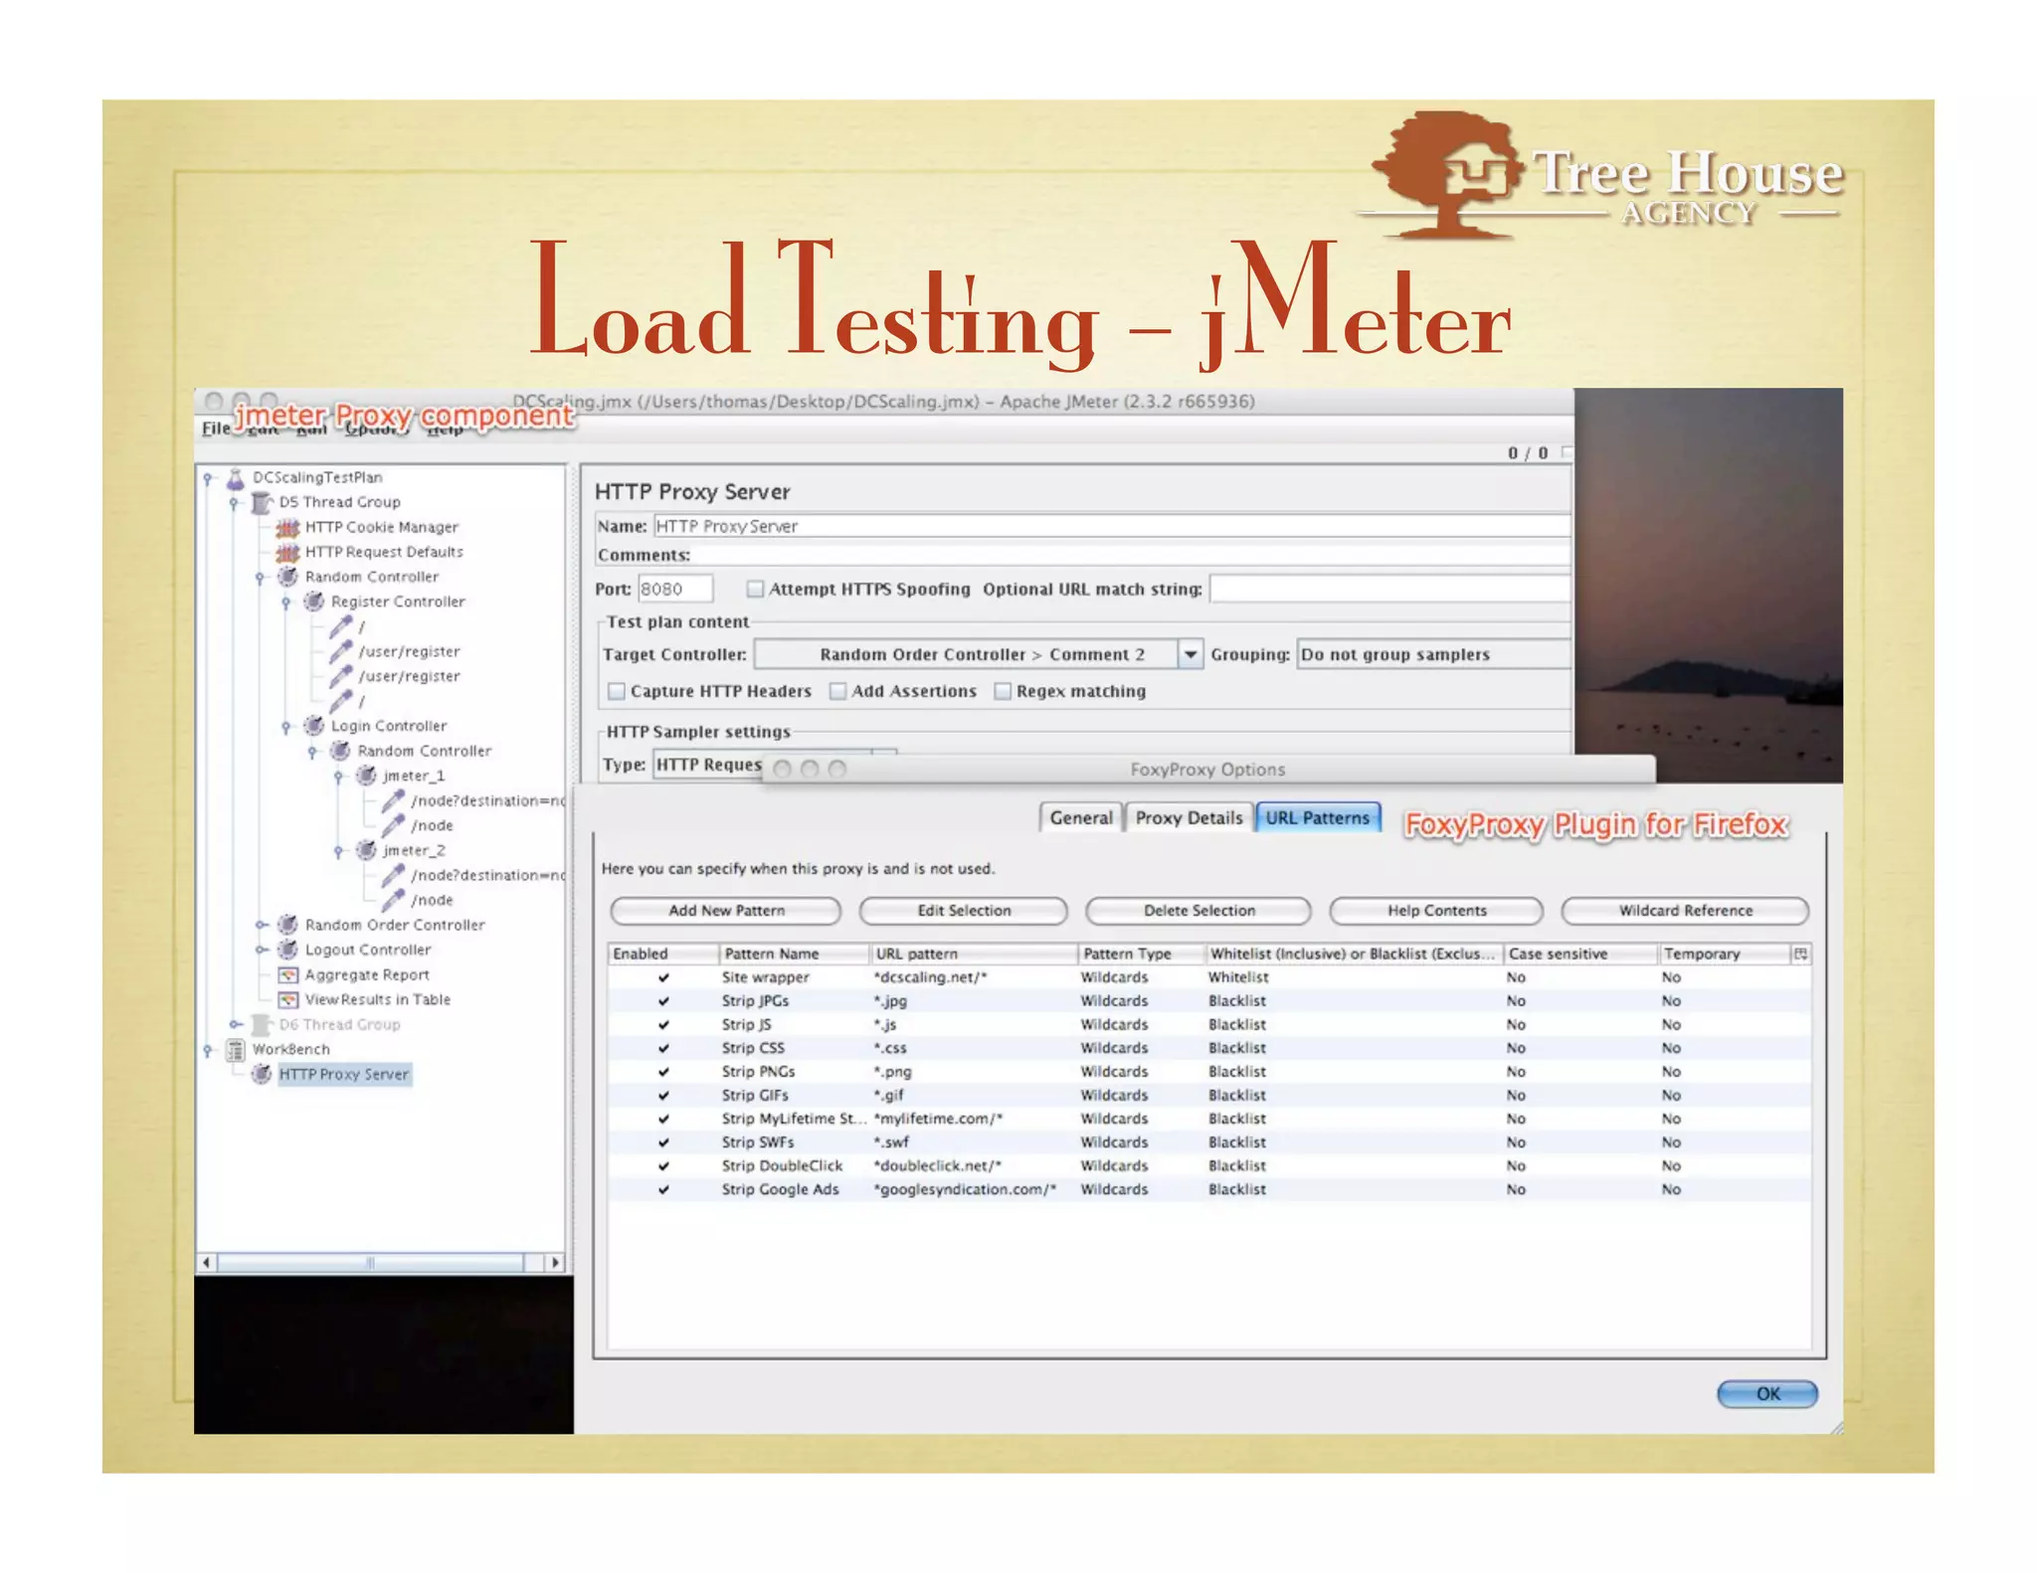
Task: Toggle the Regex matching checkbox
Action: (1003, 691)
